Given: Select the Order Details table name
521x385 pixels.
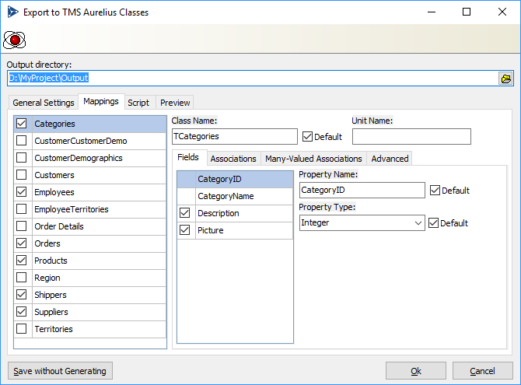Looking at the screenshot, I should (x=59, y=226).
